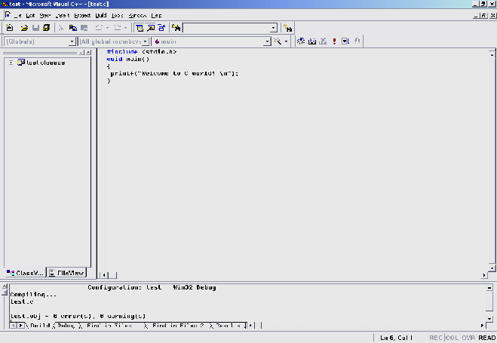497x343 pixels.
Task: Click the Paste icon in toolbar
Action: (84, 28)
